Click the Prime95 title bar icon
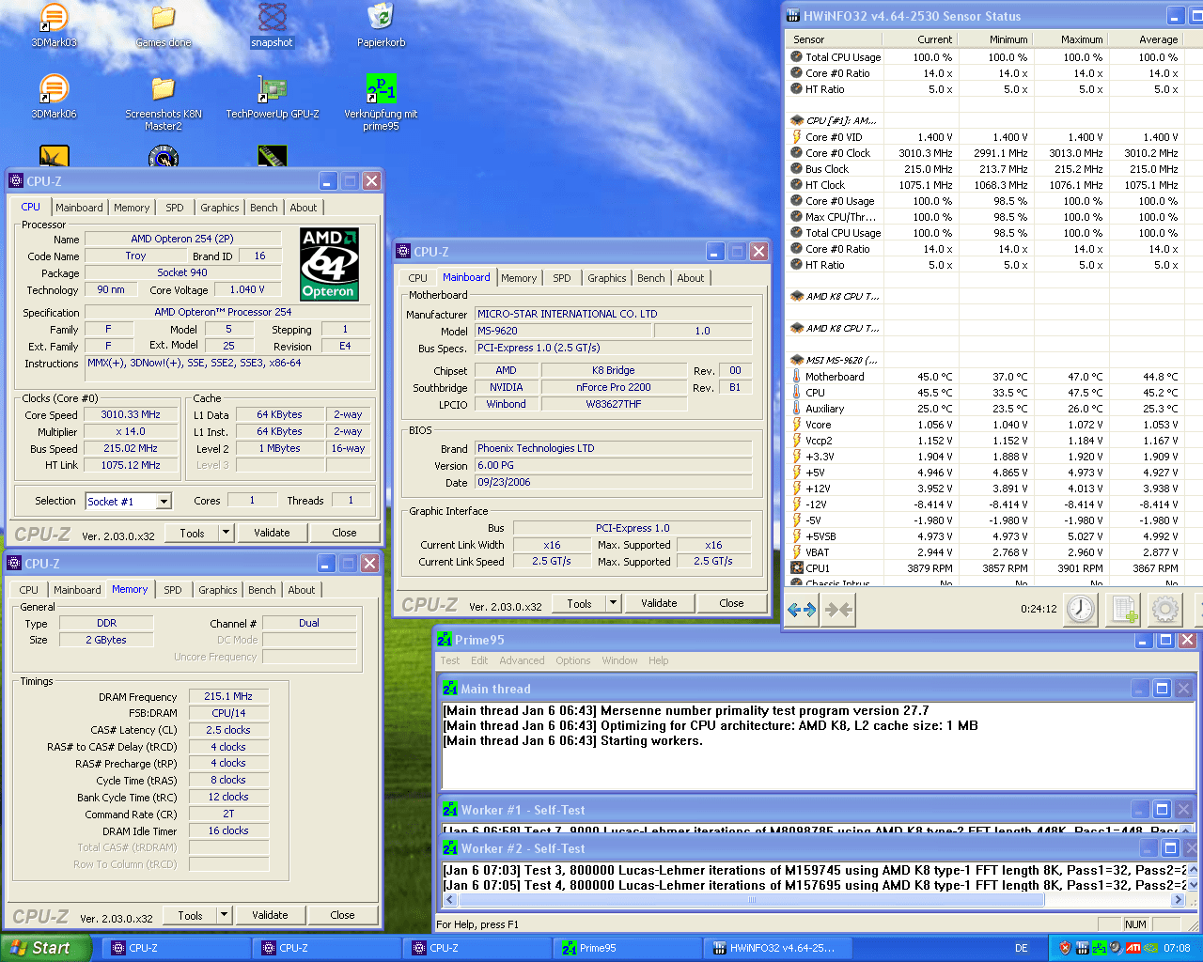 [x=445, y=640]
